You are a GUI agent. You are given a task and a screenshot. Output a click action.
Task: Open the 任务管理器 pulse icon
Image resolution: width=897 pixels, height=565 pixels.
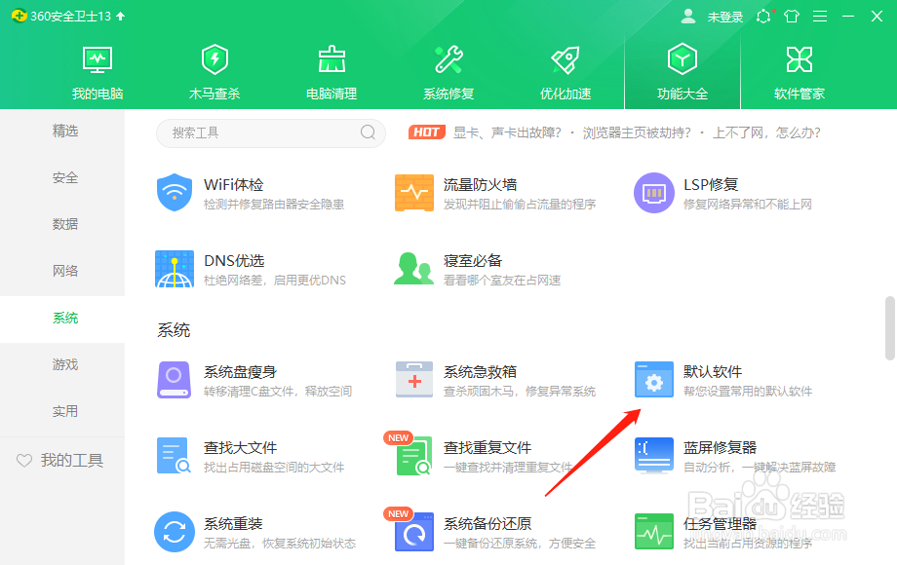[654, 531]
